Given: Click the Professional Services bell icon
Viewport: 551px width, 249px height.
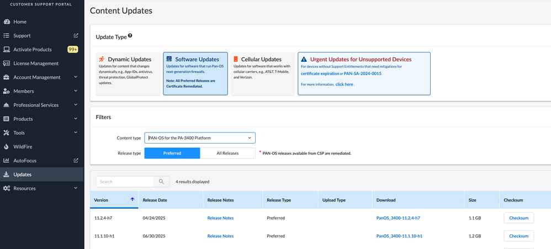Looking at the screenshot, I should click(x=6, y=105).
